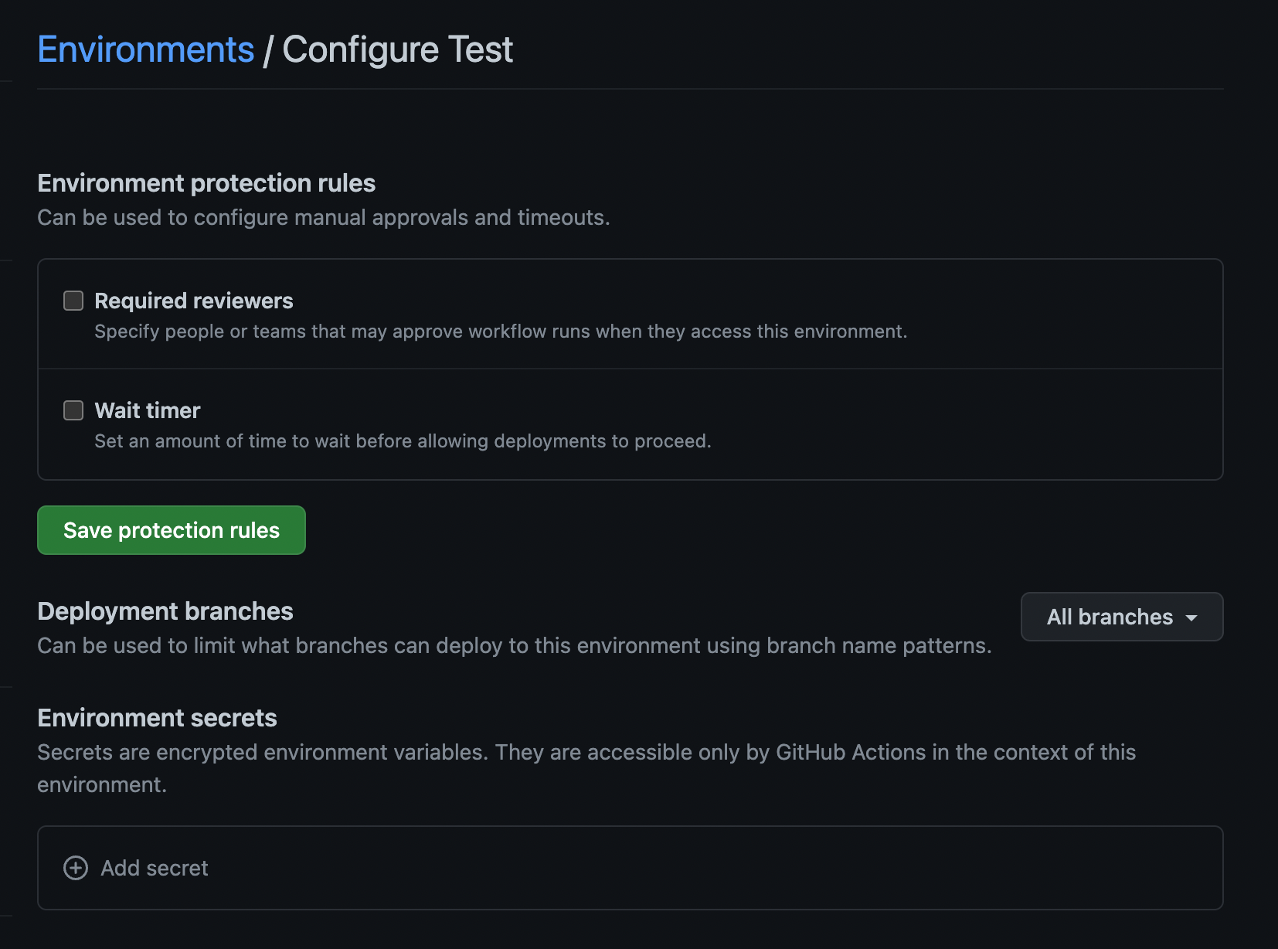Open the Environments breadcrumb link
The height and width of the screenshot is (949, 1278).
(145, 50)
